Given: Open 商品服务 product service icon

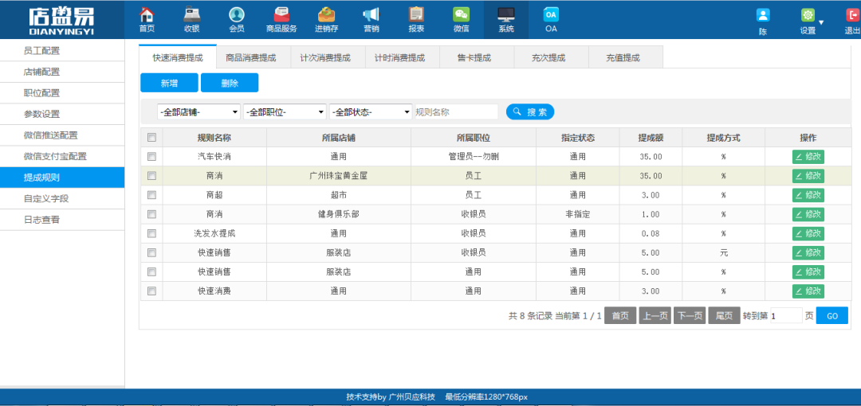Looking at the screenshot, I should (x=281, y=15).
